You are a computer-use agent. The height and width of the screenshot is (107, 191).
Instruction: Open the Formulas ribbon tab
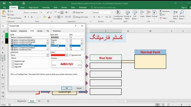[x=46, y=7]
